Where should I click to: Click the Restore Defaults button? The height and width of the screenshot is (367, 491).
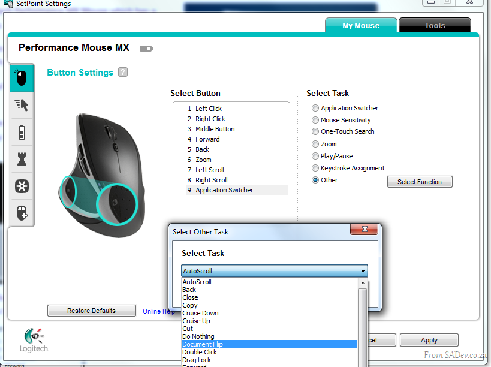tap(92, 311)
